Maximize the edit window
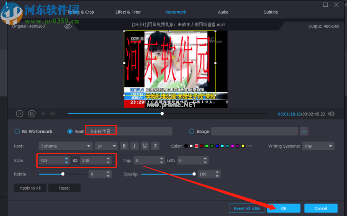The width and height of the screenshot is (347, 216). (x=325, y=4)
